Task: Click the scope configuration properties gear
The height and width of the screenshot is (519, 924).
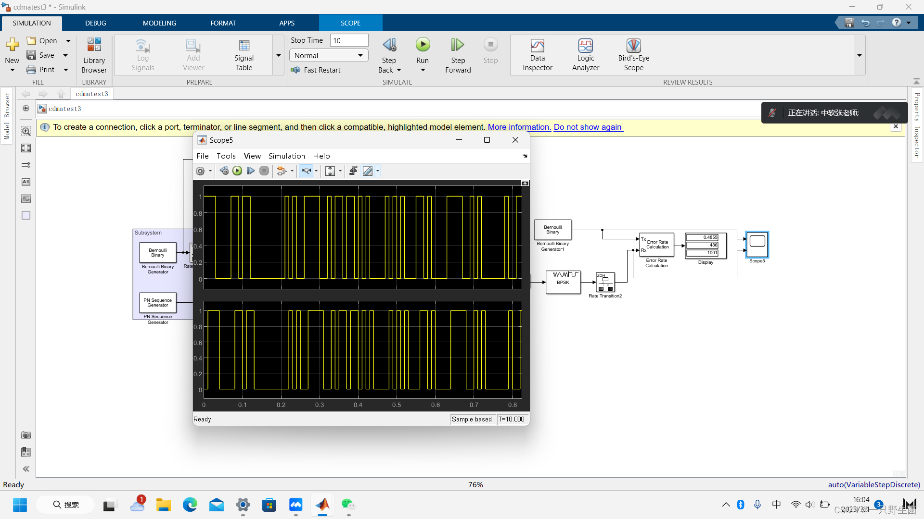Action: [200, 171]
